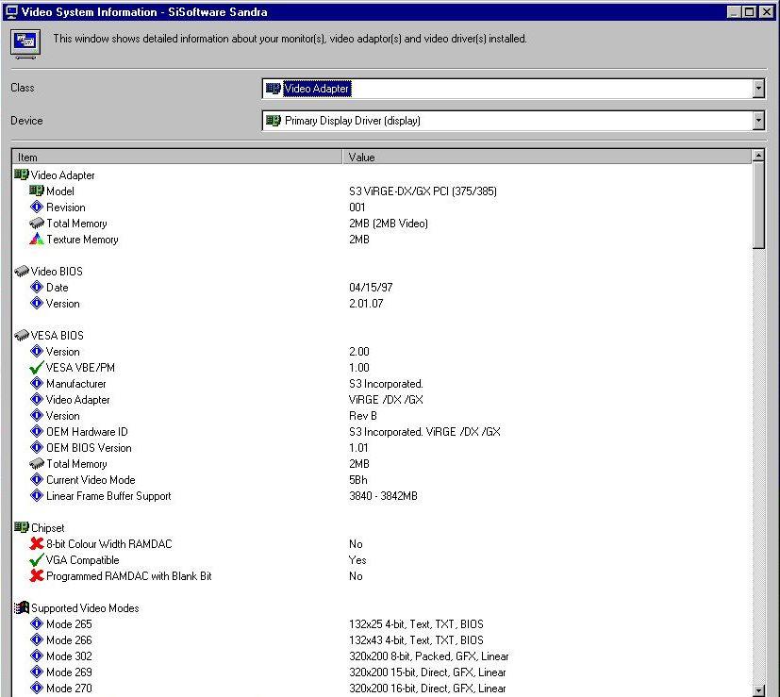Click the list scrollbar up arrow

point(758,156)
